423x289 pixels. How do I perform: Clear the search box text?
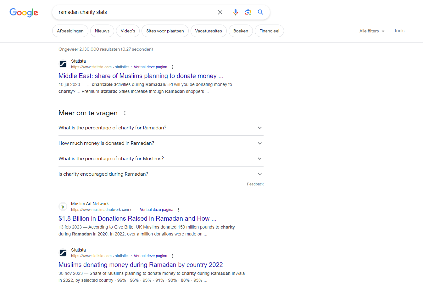[x=220, y=12]
